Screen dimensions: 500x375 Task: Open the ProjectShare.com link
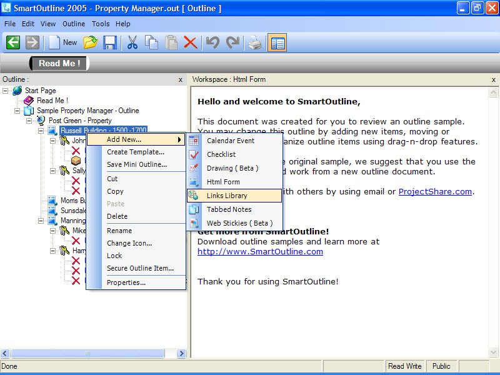pyautogui.click(x=435, y=192)
